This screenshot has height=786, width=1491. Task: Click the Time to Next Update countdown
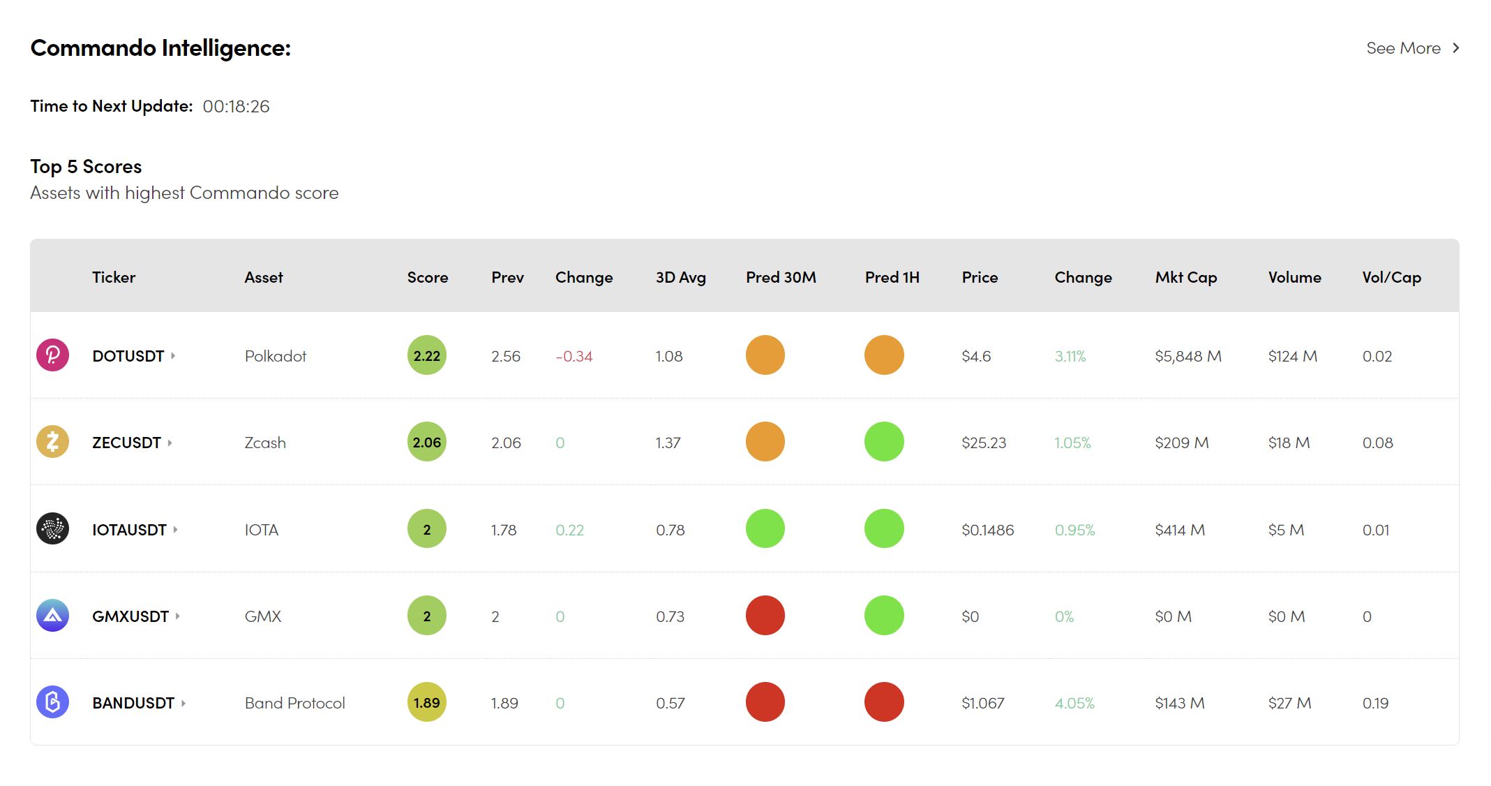[236, 107]
